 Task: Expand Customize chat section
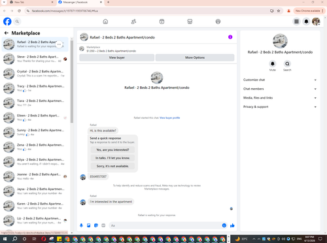coord(280,80)
